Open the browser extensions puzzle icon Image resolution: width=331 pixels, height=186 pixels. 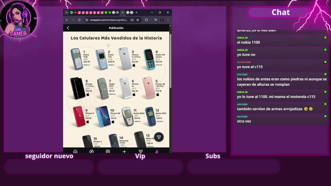coord(146,20)
